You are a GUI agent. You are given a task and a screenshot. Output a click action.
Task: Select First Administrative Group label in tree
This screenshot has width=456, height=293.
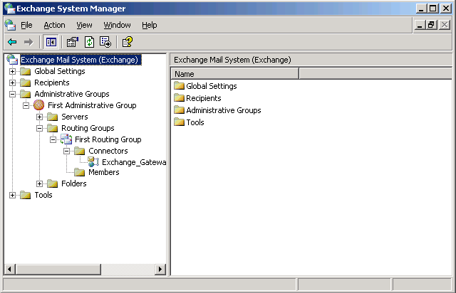point(92,105)
